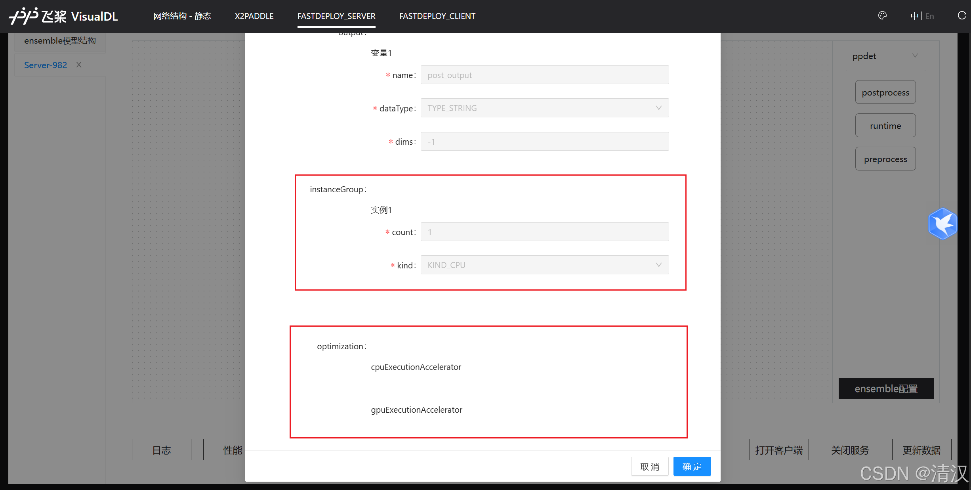
Task: Open the X2PADDLE tab
Action: pyautogui.click(x=254, y=16)
